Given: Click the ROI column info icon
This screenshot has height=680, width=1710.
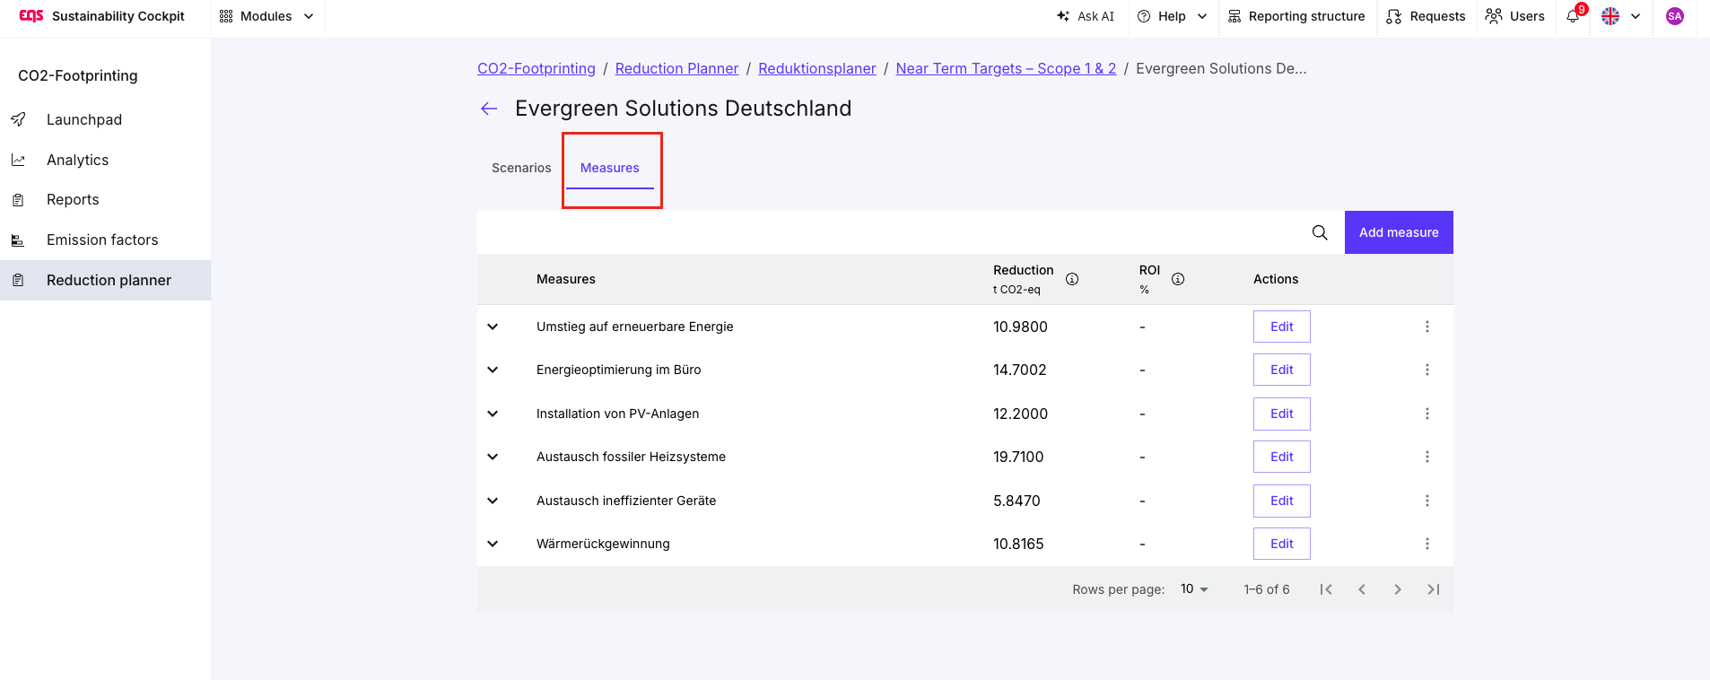Looking at the screenshot, I should click(x=1178, y=279).
